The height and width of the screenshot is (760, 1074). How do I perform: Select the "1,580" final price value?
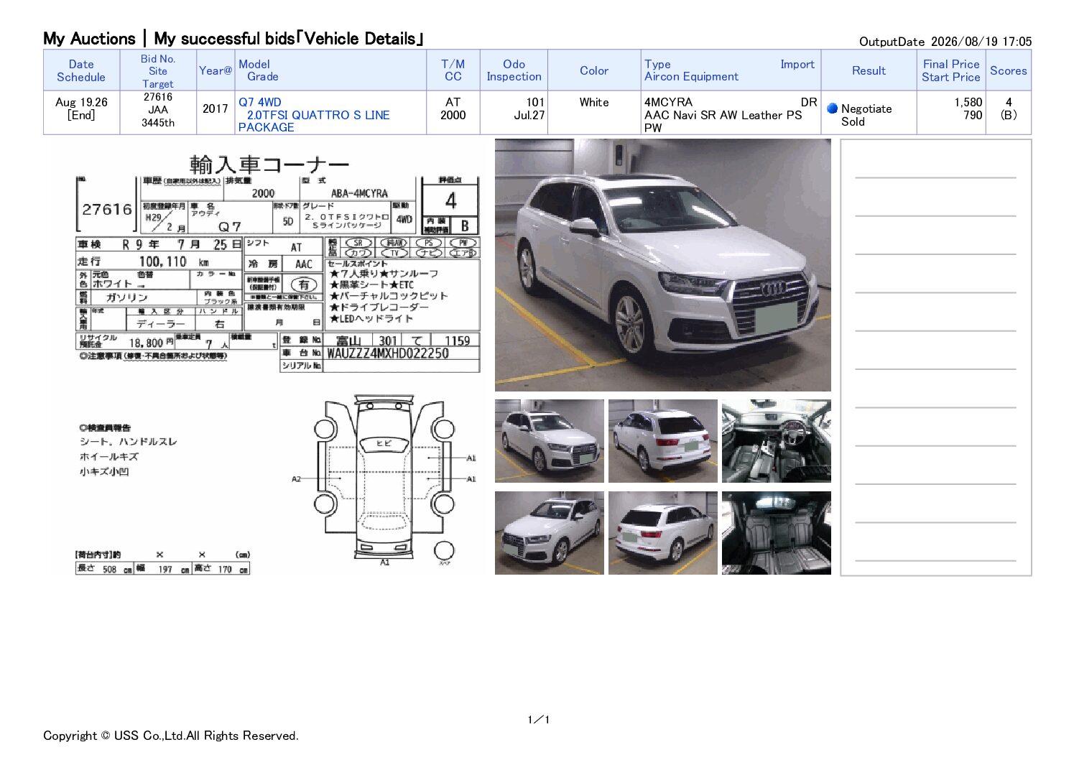(968, 102)
